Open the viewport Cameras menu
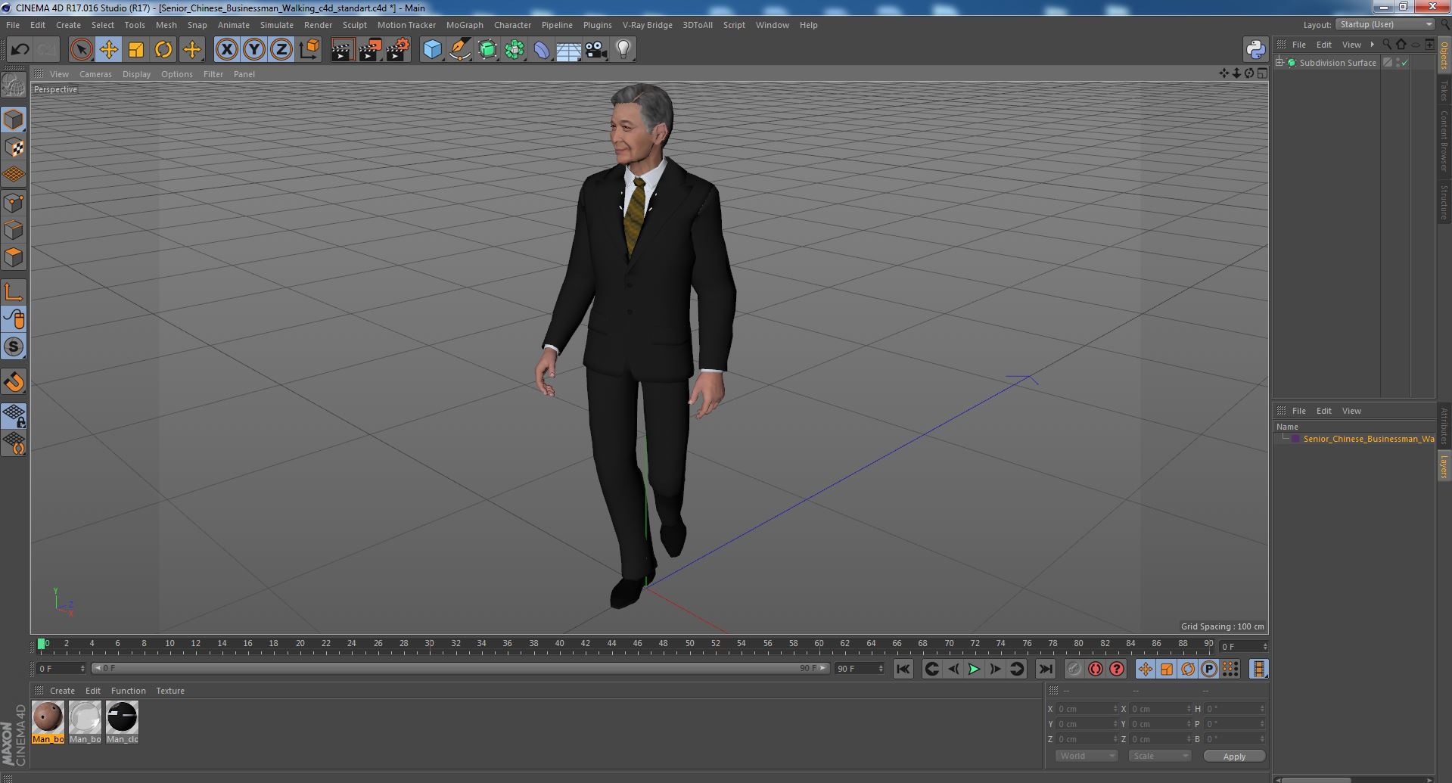Screen dimensions: 1452x783 pos(95,74)
